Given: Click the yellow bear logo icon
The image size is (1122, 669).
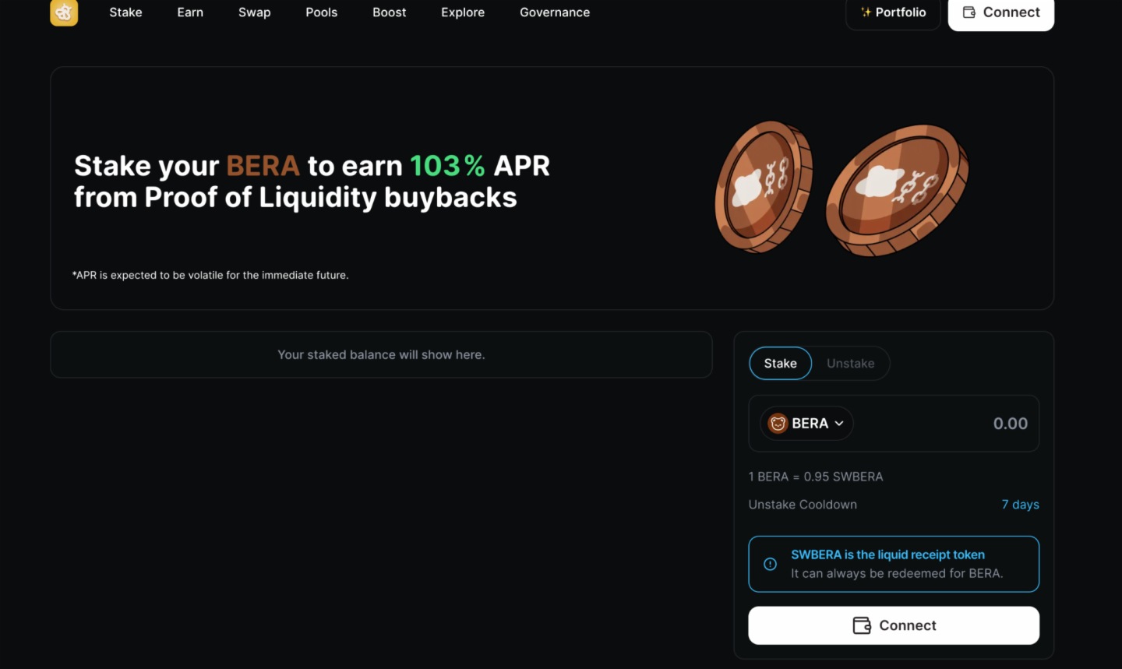Looking at the screenshot, I should click(64, 12).
